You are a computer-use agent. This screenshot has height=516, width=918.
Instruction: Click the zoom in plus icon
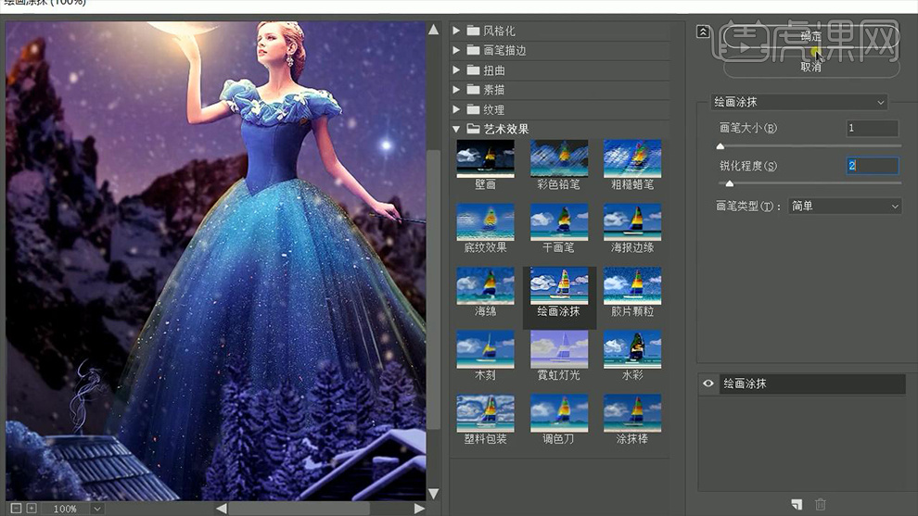[31, 509]
